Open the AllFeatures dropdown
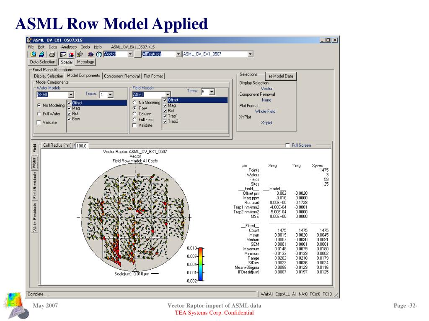 pyautogui.click(x=178, y=54)
